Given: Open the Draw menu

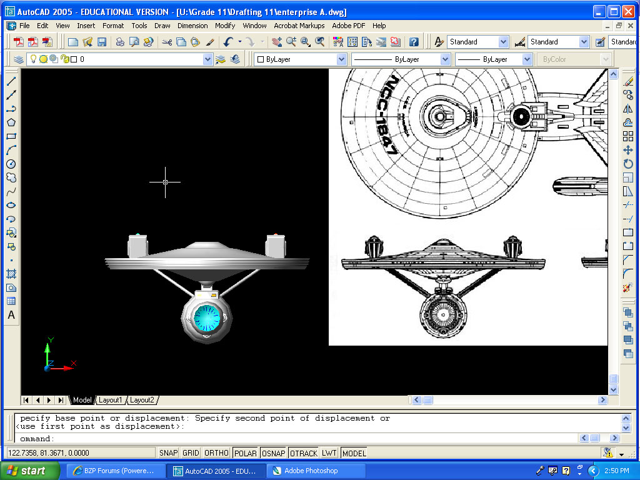Looking at the screenshot, I should (162, 26).
